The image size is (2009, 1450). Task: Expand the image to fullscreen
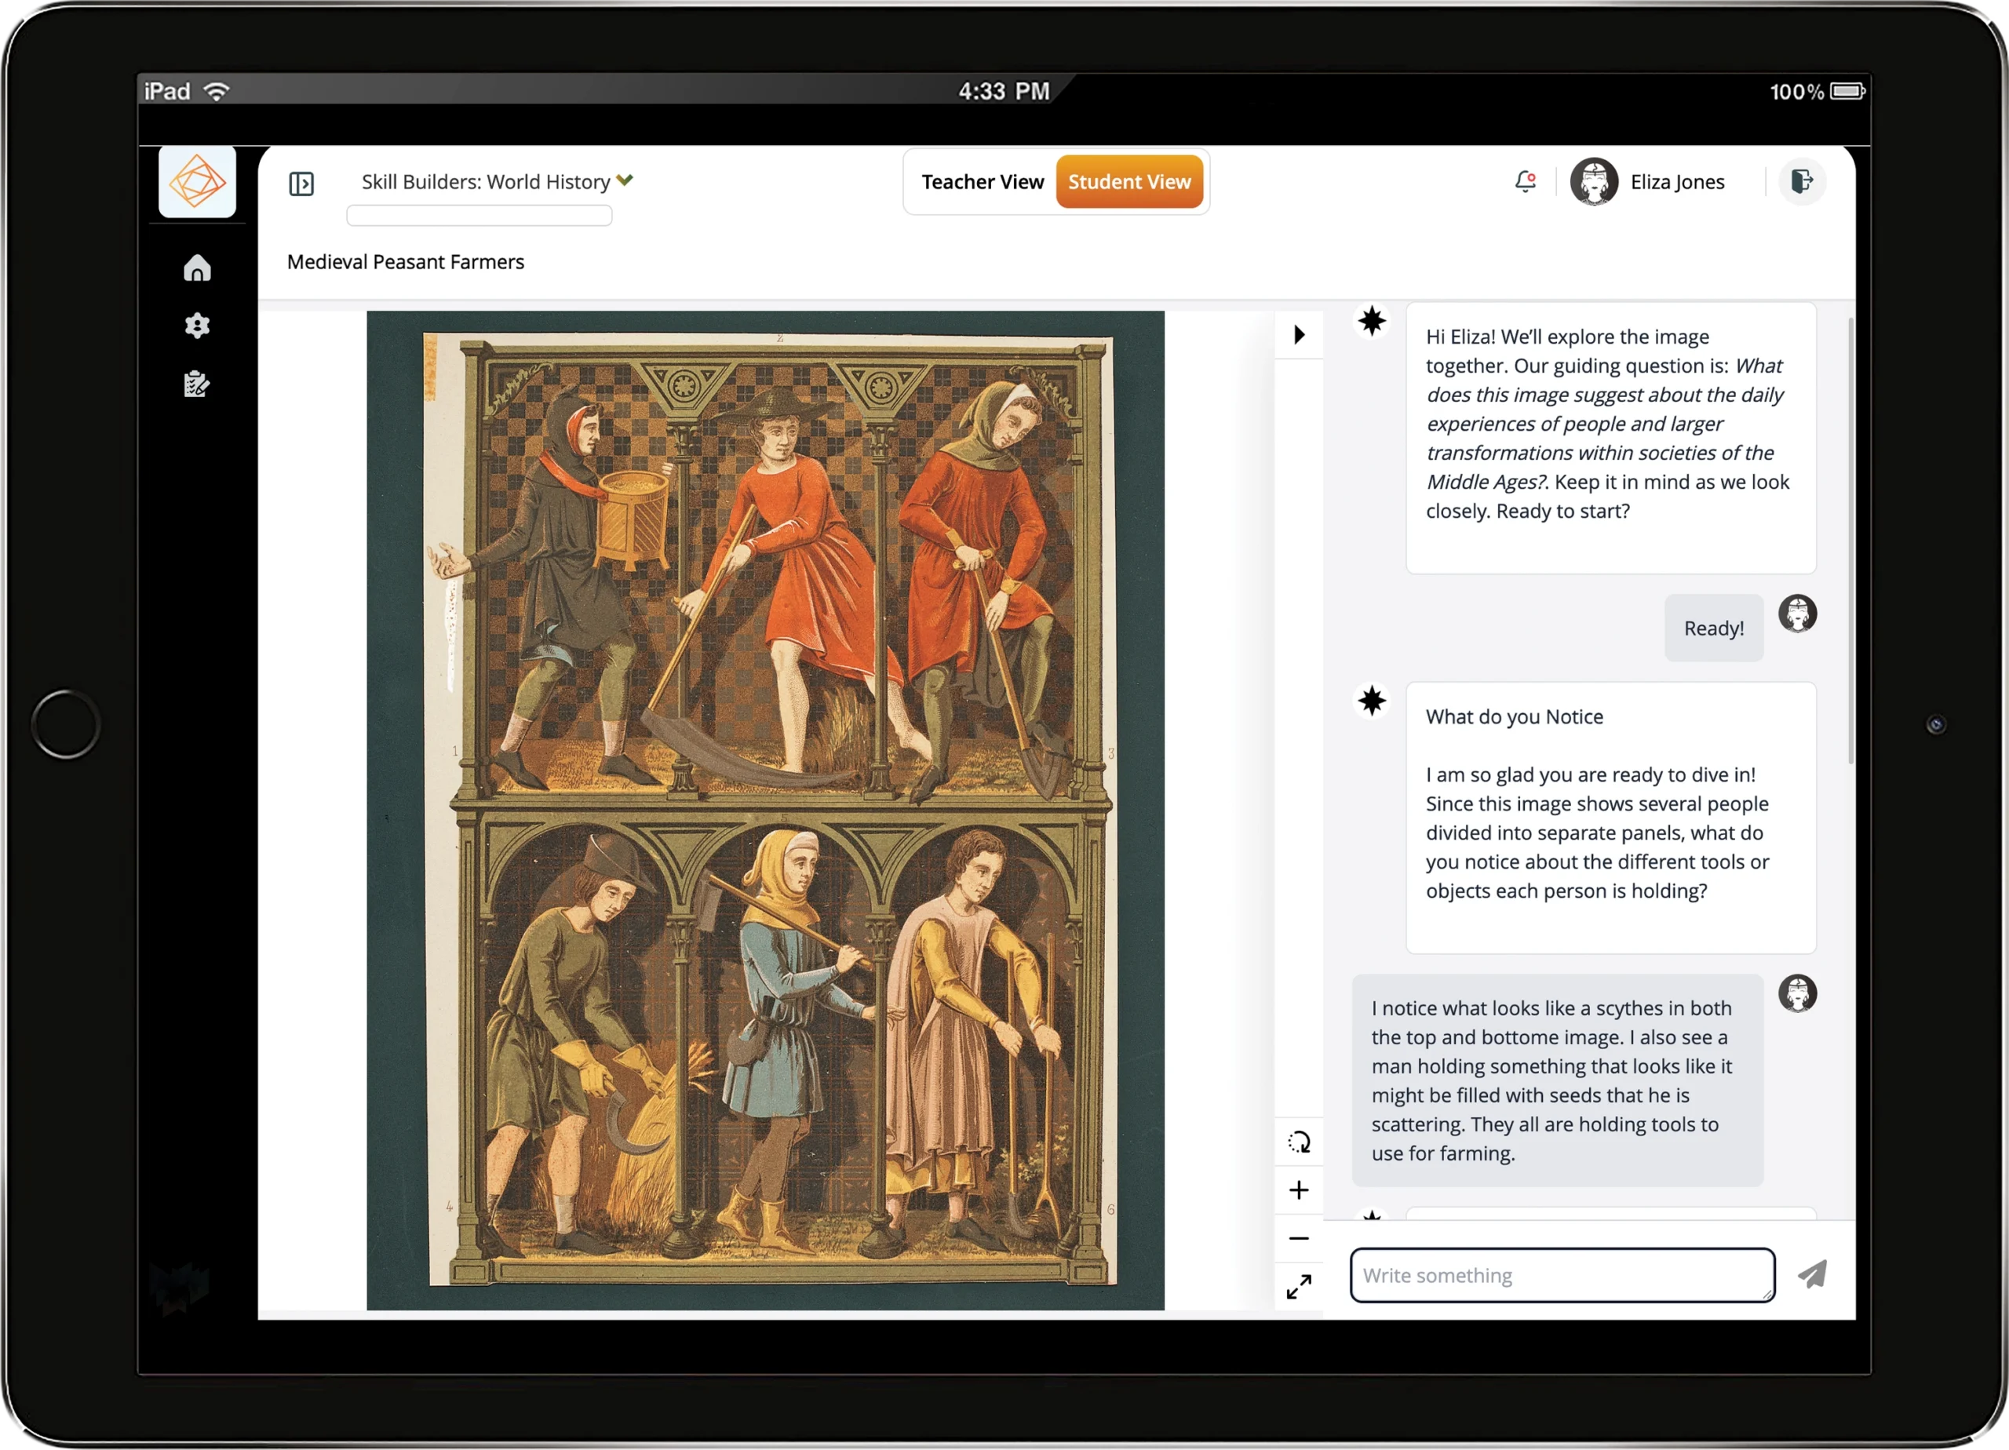pos(1299,1286)
